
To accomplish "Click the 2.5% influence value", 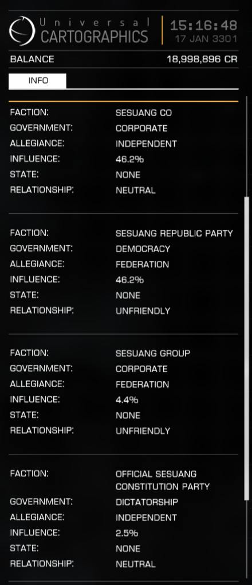I will click(127, 533).
